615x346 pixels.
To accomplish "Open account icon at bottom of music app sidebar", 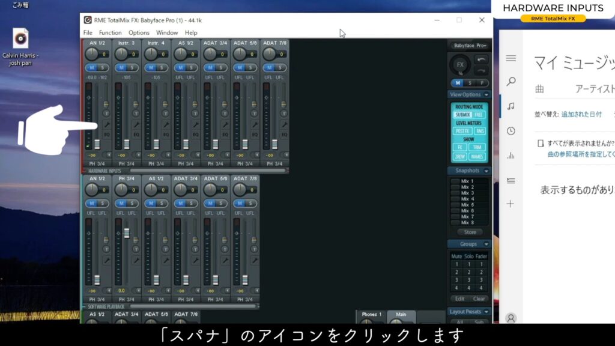I will [x=510, y=318].
